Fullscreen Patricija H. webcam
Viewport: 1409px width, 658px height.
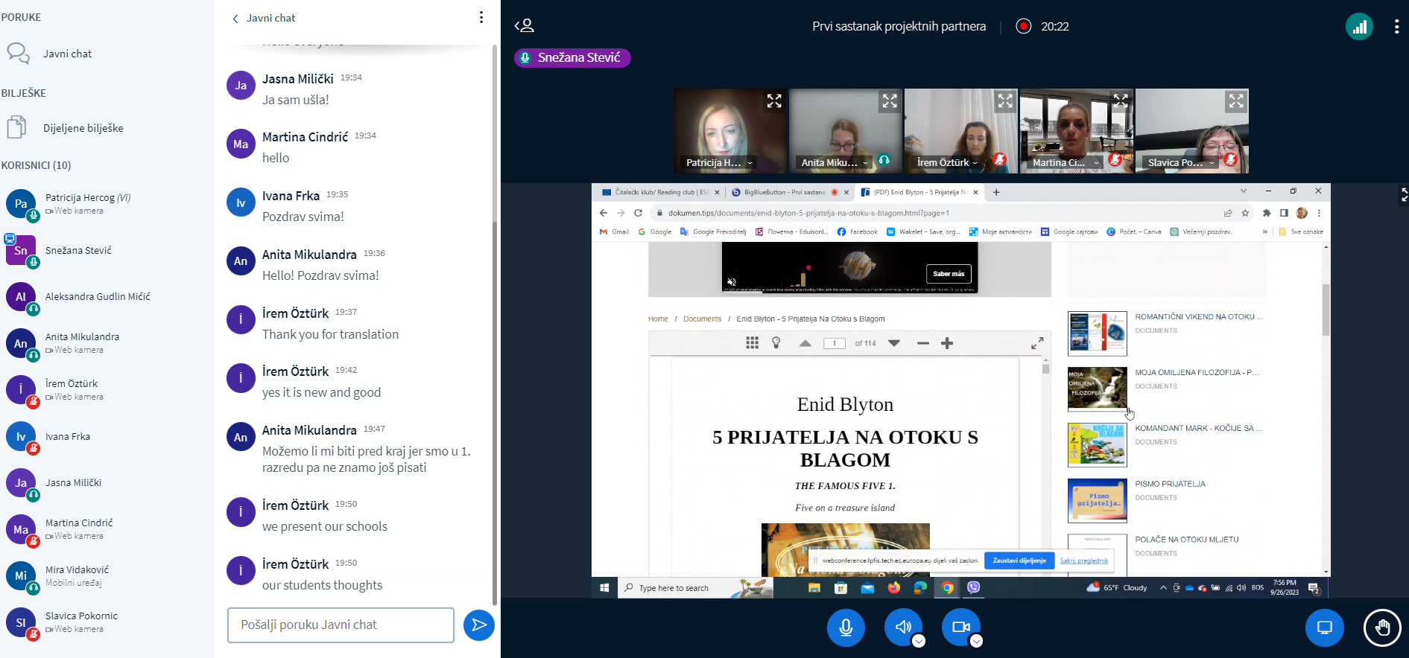pyautogui.click(x=774, y=101)
